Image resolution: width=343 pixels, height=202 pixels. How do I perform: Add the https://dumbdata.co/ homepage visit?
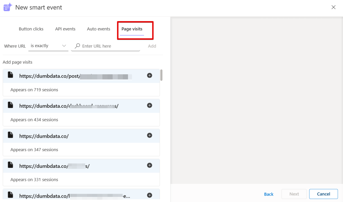click(x=150, y=135)
